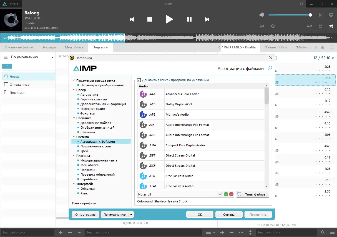Select Отложенные in the sidebar
337x237 pixels.
coord(28,85)
